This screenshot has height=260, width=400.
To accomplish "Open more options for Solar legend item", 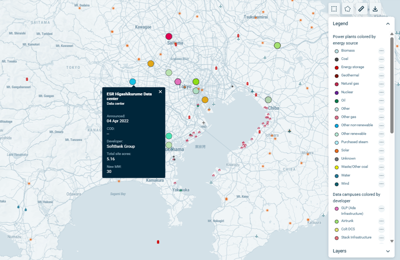I will point(381,150).
